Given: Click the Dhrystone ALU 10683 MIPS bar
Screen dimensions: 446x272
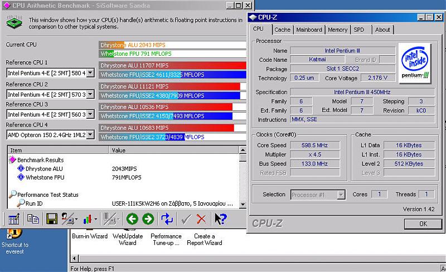Looking at the screenshot, I should (x=172, y=128).
